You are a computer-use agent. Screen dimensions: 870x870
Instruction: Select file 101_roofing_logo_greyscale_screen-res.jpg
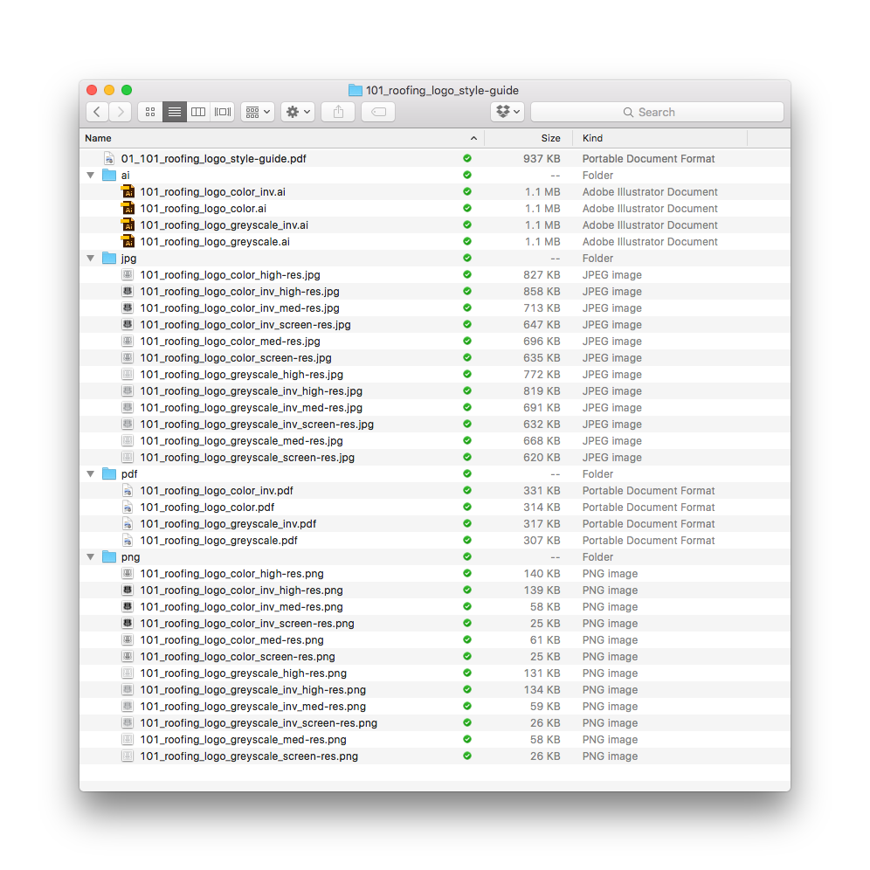click(x=435, y=458)
